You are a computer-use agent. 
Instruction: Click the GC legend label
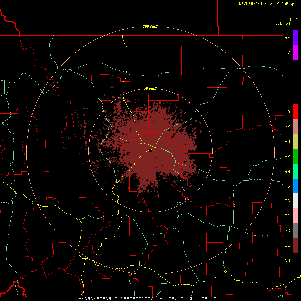(x=287, y=231)
